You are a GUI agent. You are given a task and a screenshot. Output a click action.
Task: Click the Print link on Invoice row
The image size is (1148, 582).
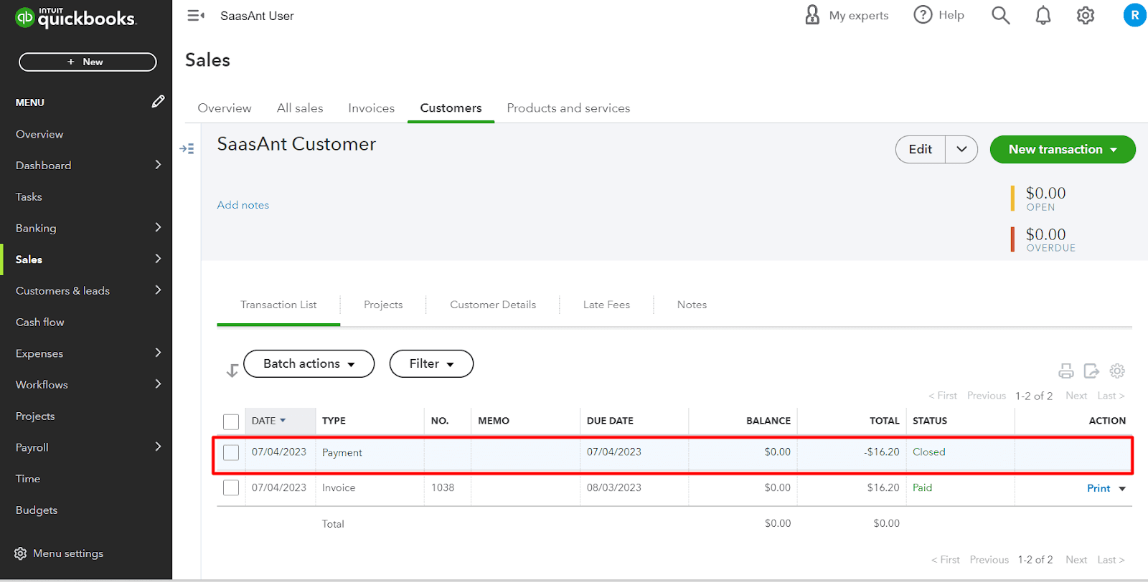coord(1098,488)
